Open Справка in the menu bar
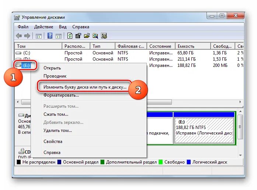The width and height of the screenshot is (257, 190). pyautogui.click(x=81, y=27)
